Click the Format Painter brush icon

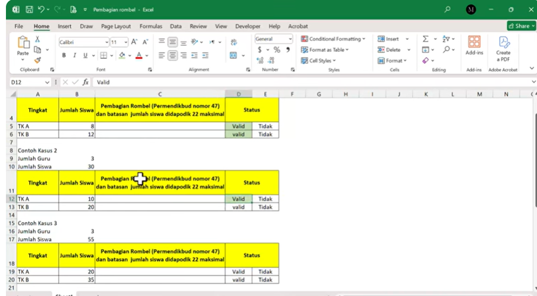coord(38,60)
